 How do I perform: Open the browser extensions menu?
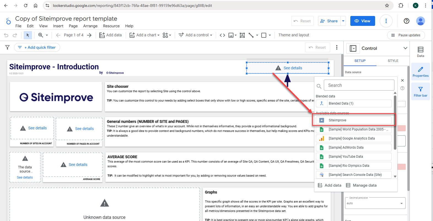[401, 6]
